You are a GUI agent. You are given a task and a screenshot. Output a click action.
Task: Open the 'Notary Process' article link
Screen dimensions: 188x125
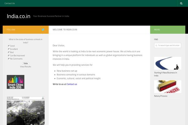tap(161, 96)
